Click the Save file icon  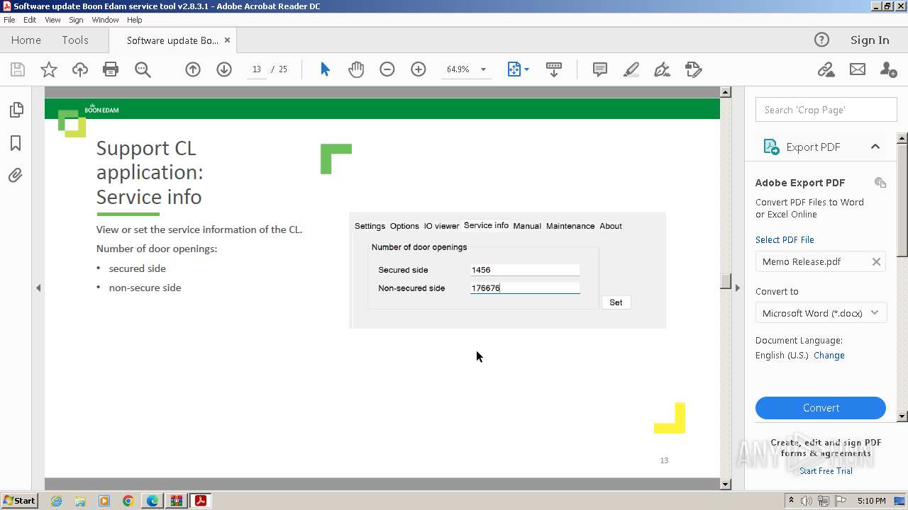tap(18, 69)
